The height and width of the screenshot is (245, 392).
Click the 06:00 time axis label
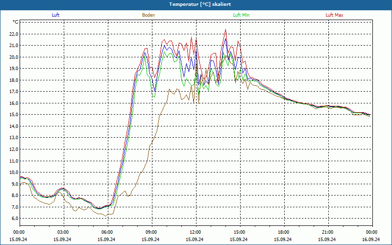pos(108,232)
